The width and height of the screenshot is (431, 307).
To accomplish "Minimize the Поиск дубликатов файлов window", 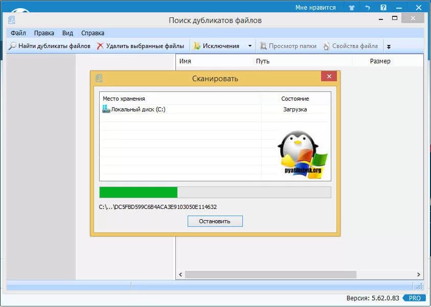I will (x=381, y=19).
